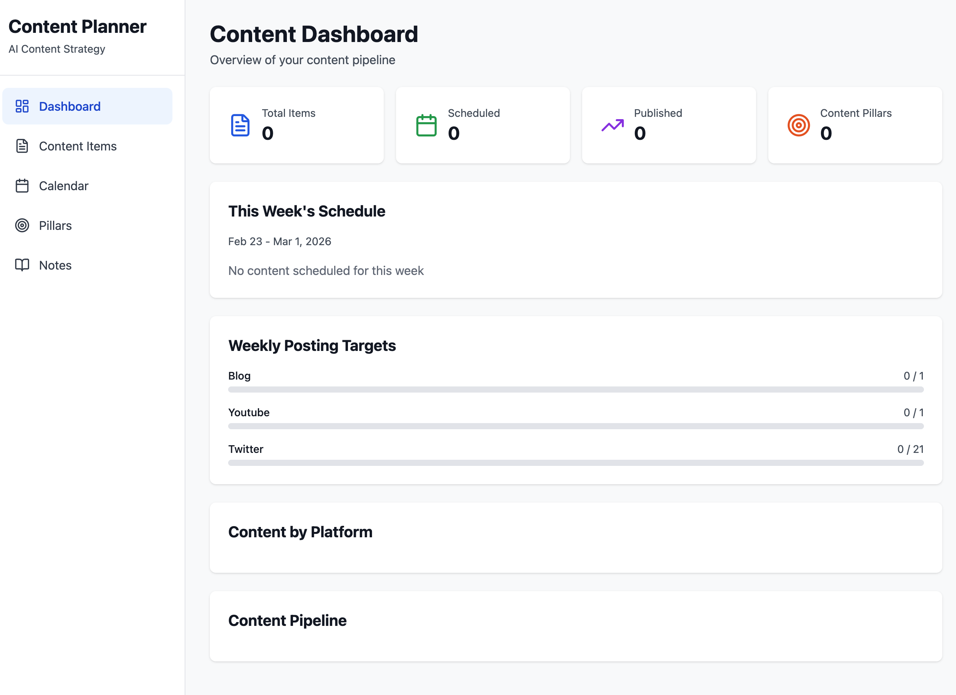
Task: Navigate to Notes
Action: click(x=55, y=265)
